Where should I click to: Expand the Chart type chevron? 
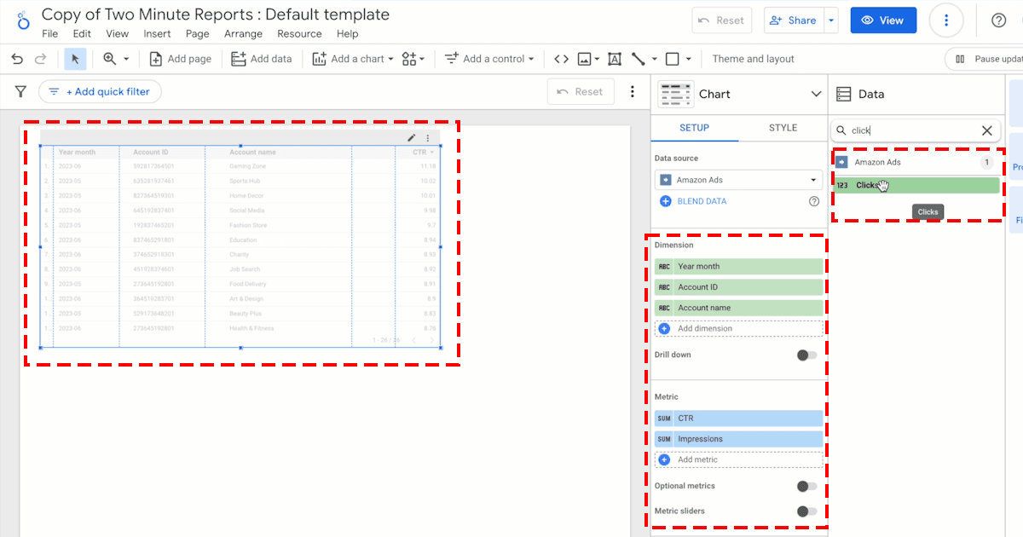coord(813,94)
